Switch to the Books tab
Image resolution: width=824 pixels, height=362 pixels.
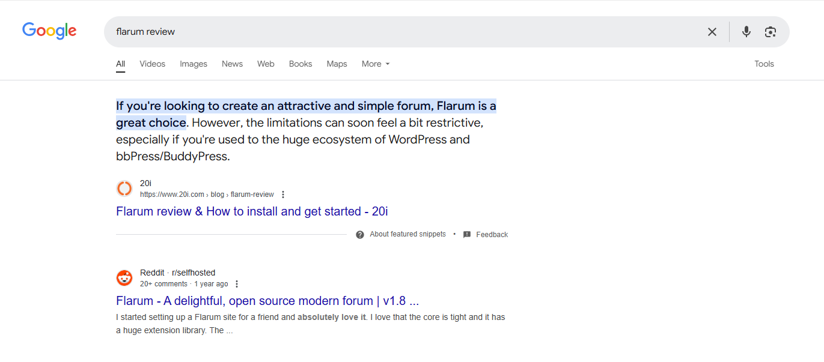(301, 64)
